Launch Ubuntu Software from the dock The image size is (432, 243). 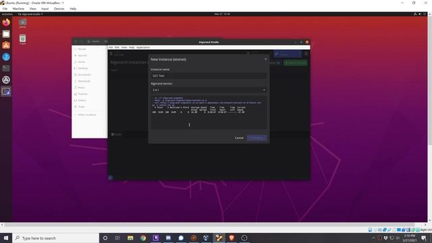(x=6, y=45)
